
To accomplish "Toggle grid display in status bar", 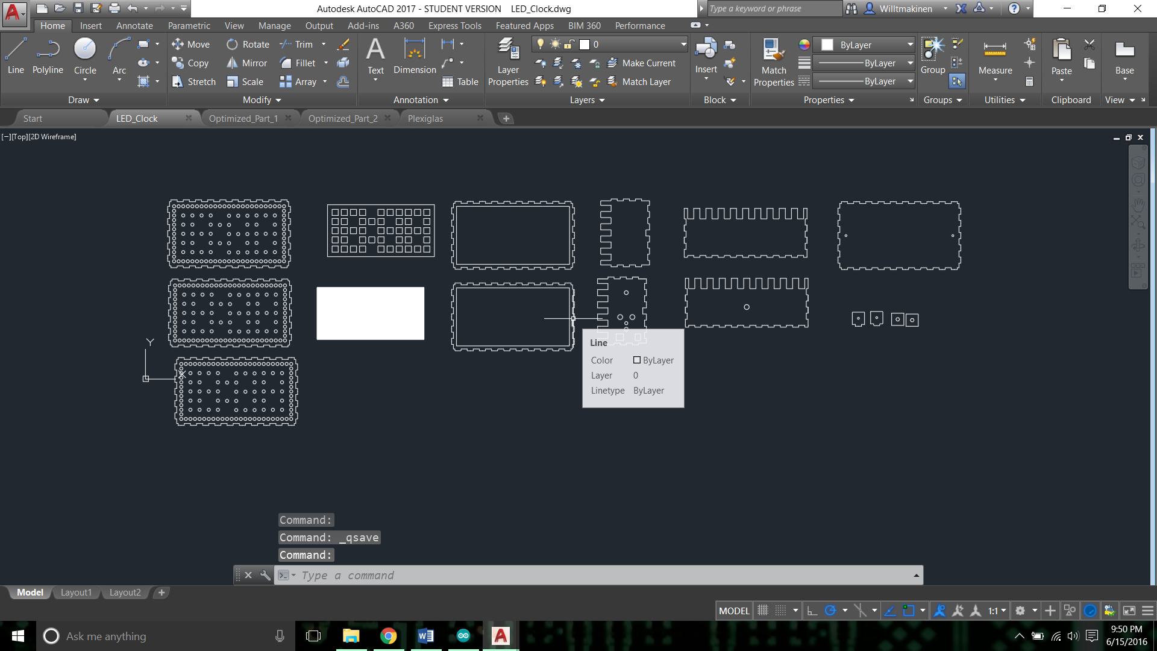I will pos(762,611).
